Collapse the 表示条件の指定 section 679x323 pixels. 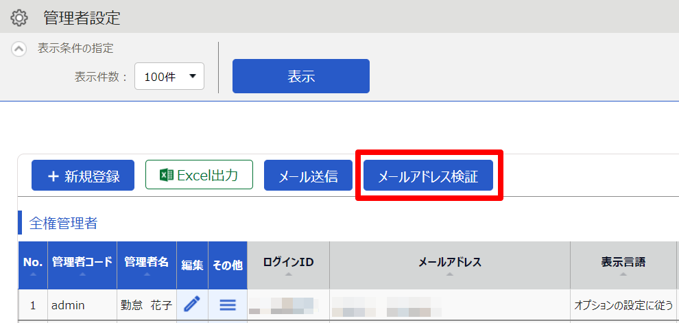pyautogui.click(x=19, y=49)
